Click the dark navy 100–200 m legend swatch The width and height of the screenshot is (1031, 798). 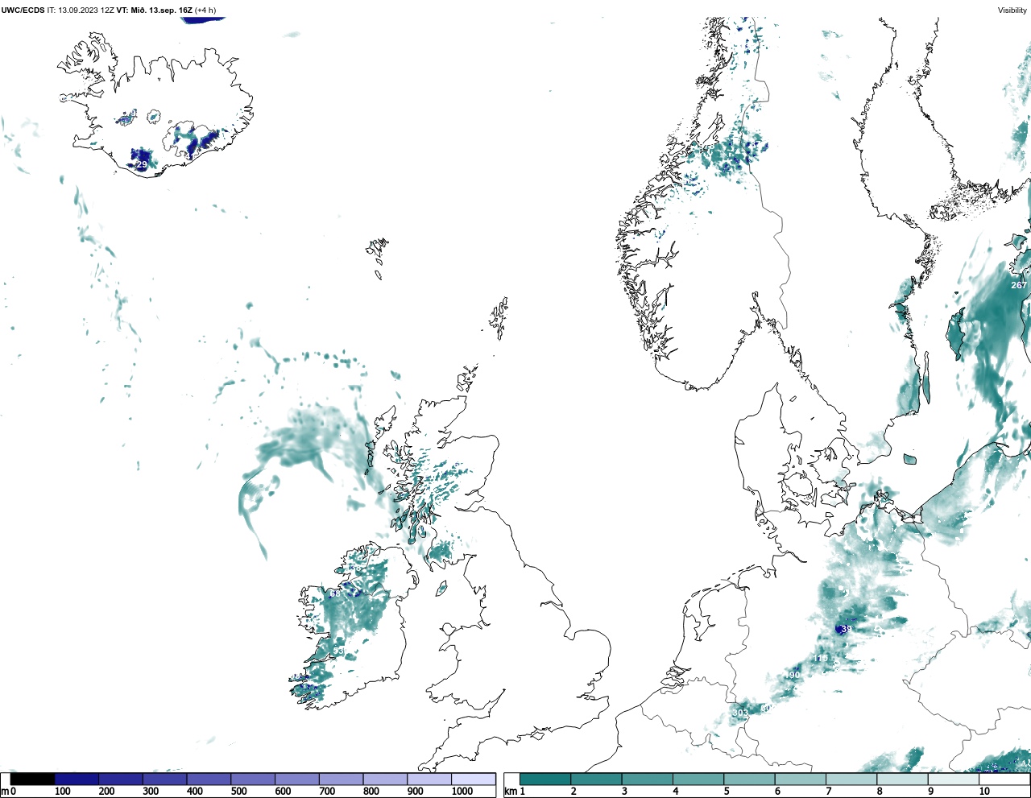tap(77, 779)
